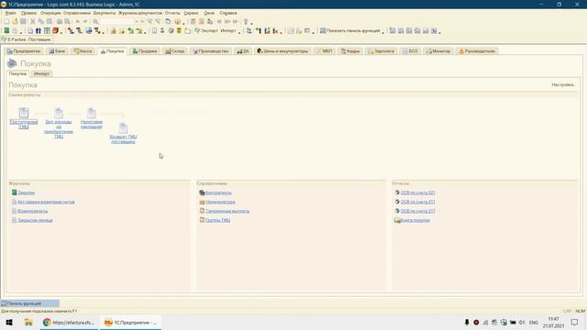Switch to the Банк section tab

point(57,51)
